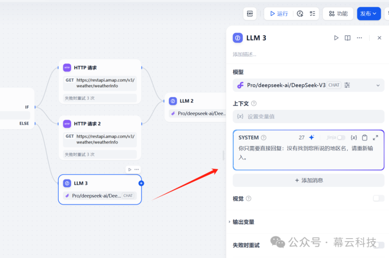Viewport: 389px width, 258px height.
Task: Open the 发布 publish dropdown
Action: [369, 14]
